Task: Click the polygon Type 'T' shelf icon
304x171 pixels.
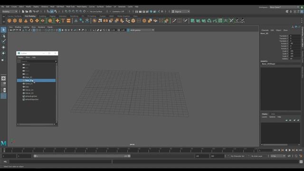Action: pos(63,20)
